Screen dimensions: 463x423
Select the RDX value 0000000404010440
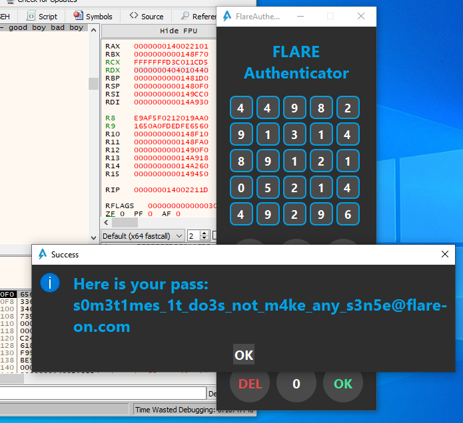[x=171, y=70]
